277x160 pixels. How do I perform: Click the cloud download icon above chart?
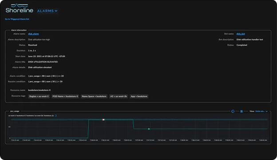[x=233, y=111]
